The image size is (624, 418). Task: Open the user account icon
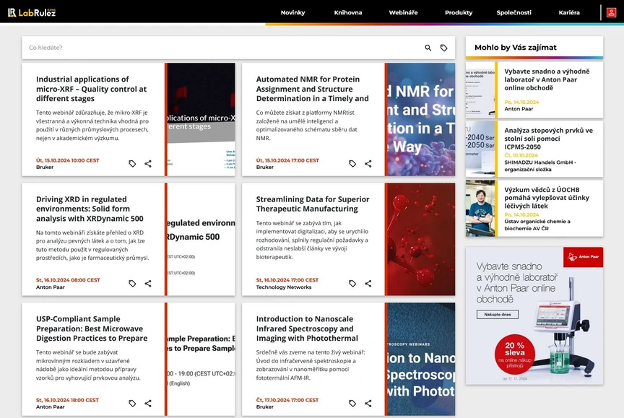pyautogui.click(x=611, y=13)
